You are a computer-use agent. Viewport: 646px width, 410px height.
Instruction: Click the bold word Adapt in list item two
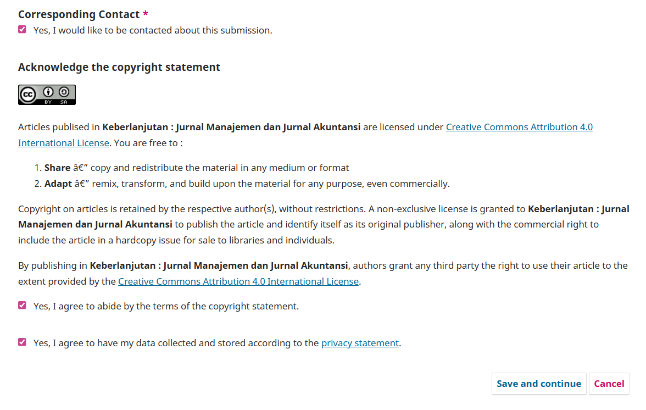coord(59,182)
